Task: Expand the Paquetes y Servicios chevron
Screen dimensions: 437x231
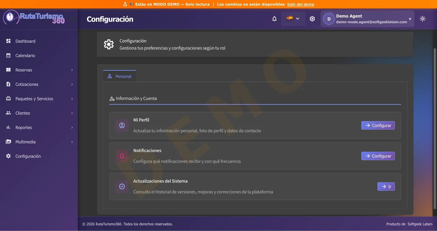Action: (72, 99)
